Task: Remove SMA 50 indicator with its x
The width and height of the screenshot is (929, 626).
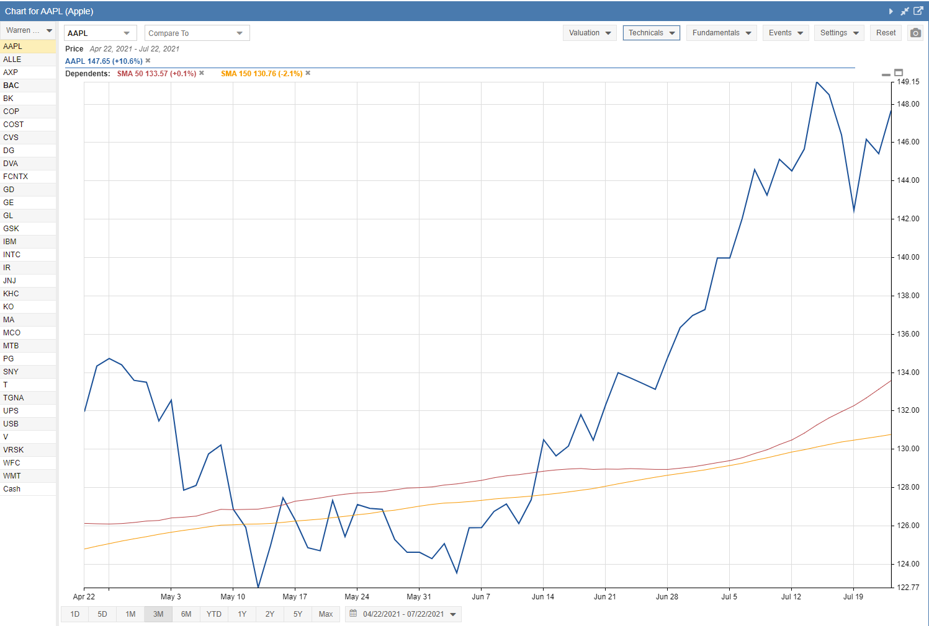Action: 202,73
